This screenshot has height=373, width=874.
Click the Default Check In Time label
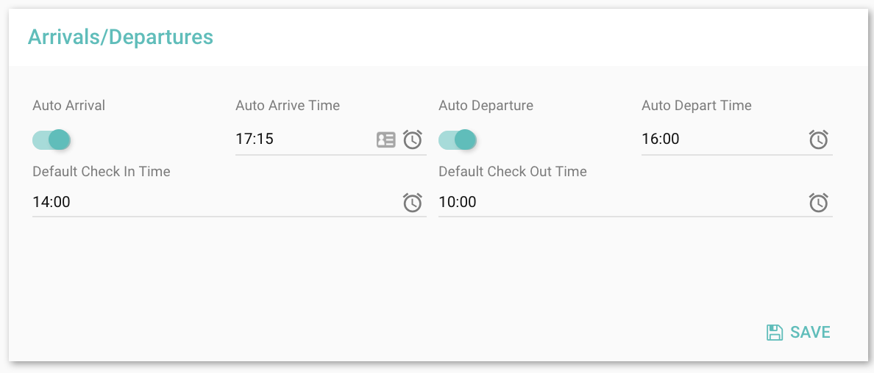[102, 172]
